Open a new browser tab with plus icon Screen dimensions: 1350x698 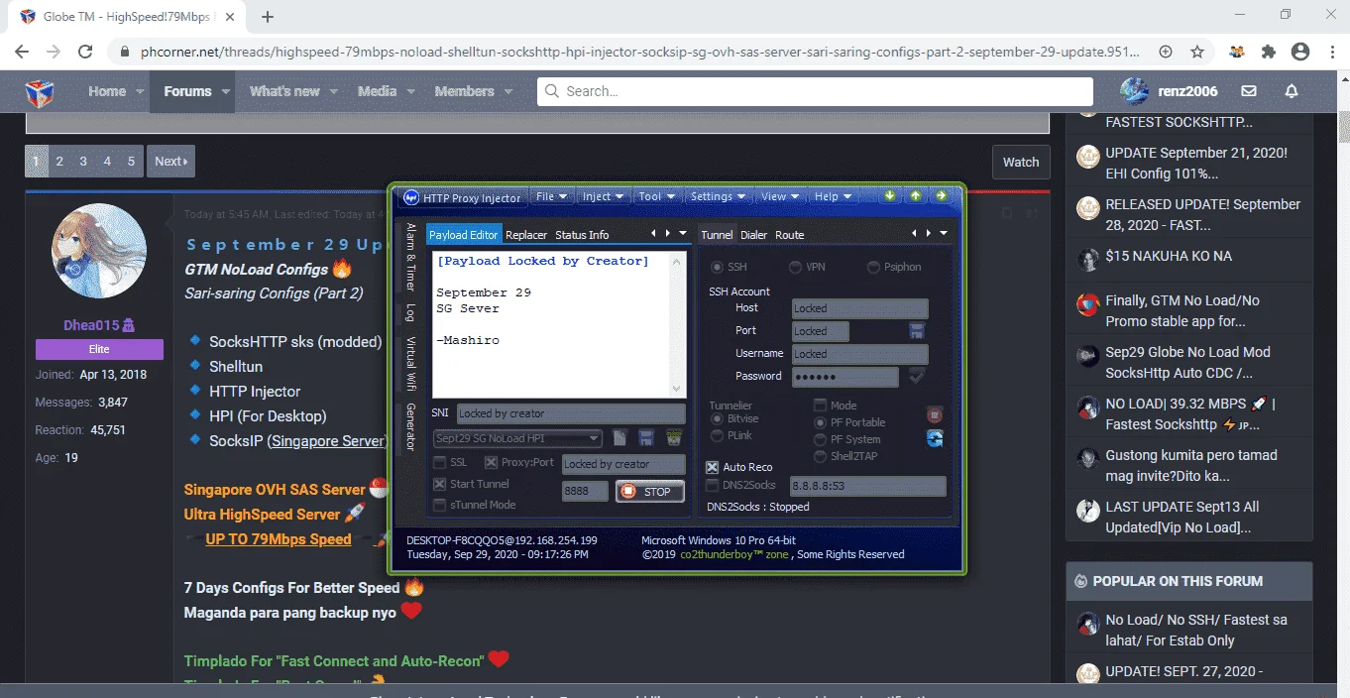pyautogui.click(x=268, y=17)
